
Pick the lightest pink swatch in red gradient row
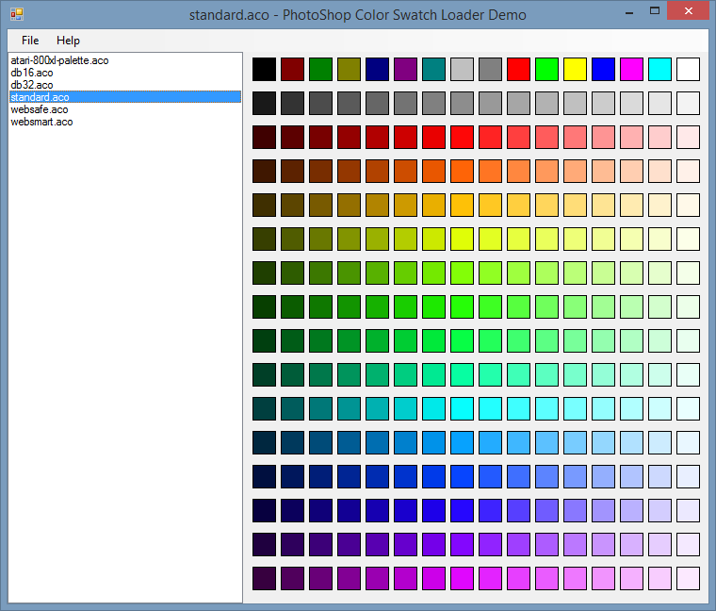[688, 137]
